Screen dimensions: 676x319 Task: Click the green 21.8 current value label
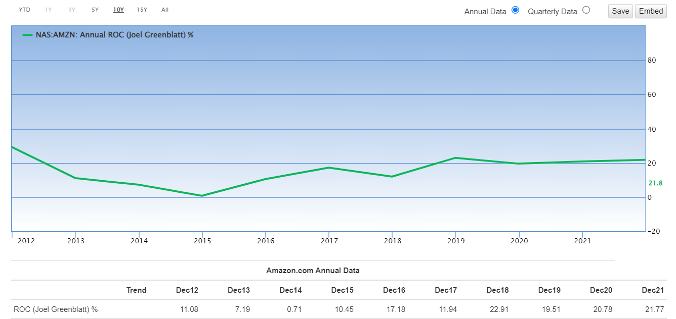655,183
